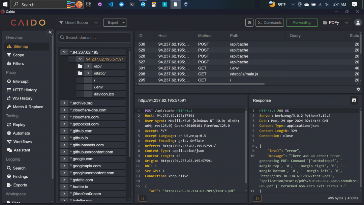
Task: Click the Workflows icon
Action: (9, 142)
